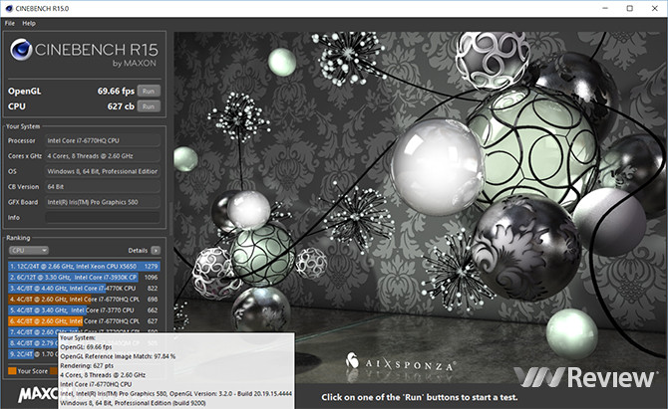
Task: Open the Help menu
Action: pyautogui.click(x=29, y=22)
